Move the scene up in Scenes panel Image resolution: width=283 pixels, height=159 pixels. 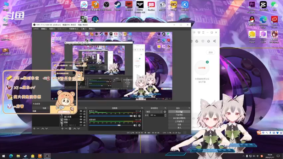point(42,129)
